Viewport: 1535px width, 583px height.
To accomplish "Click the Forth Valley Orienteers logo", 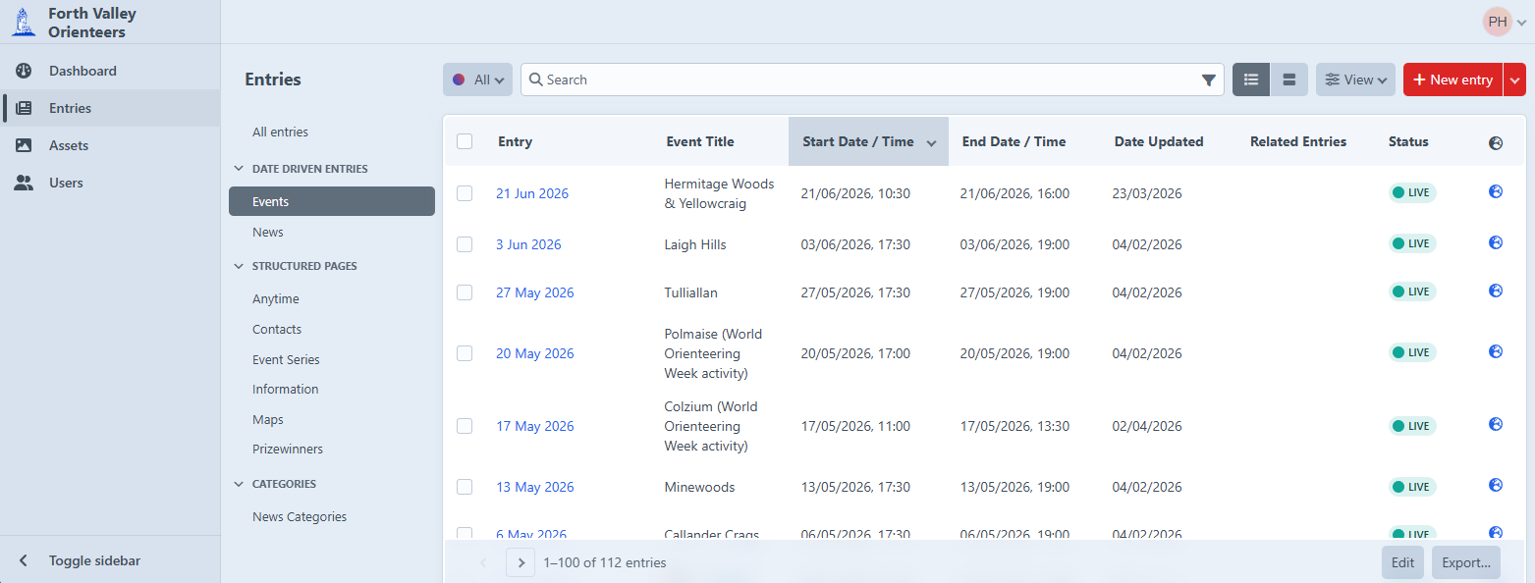I will pos(24,23).
